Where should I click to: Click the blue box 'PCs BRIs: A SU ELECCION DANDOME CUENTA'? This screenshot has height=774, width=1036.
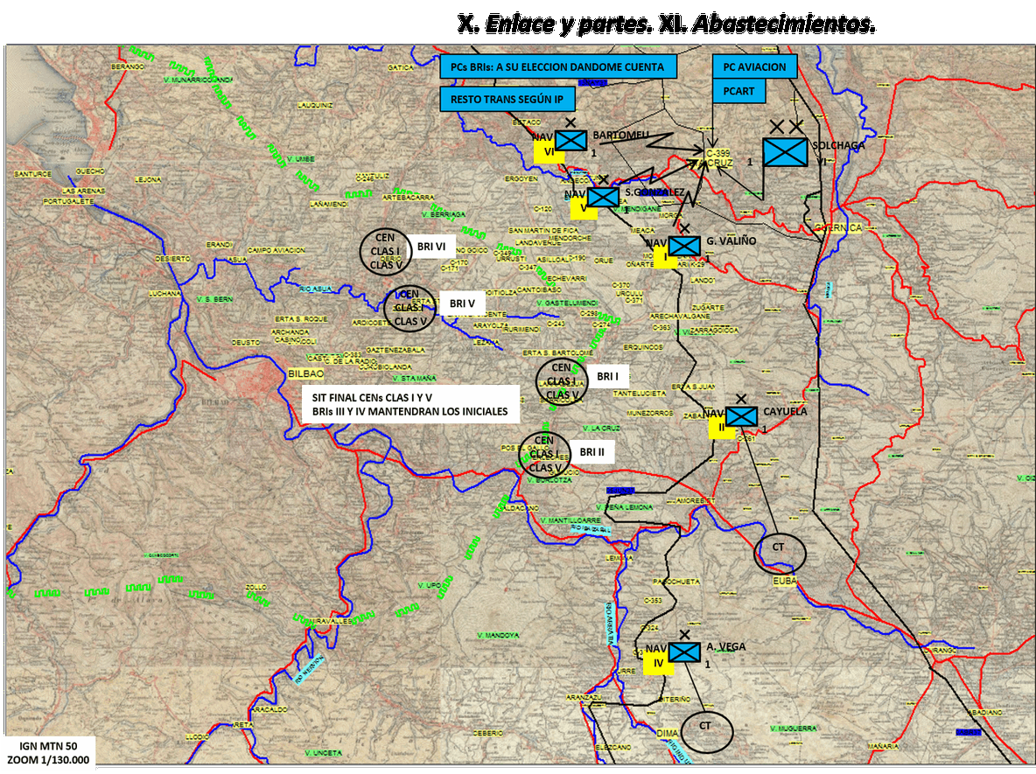point(558,66)
